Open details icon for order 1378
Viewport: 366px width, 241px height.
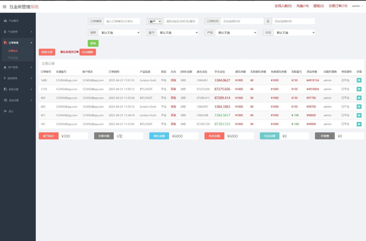point(359,89)
